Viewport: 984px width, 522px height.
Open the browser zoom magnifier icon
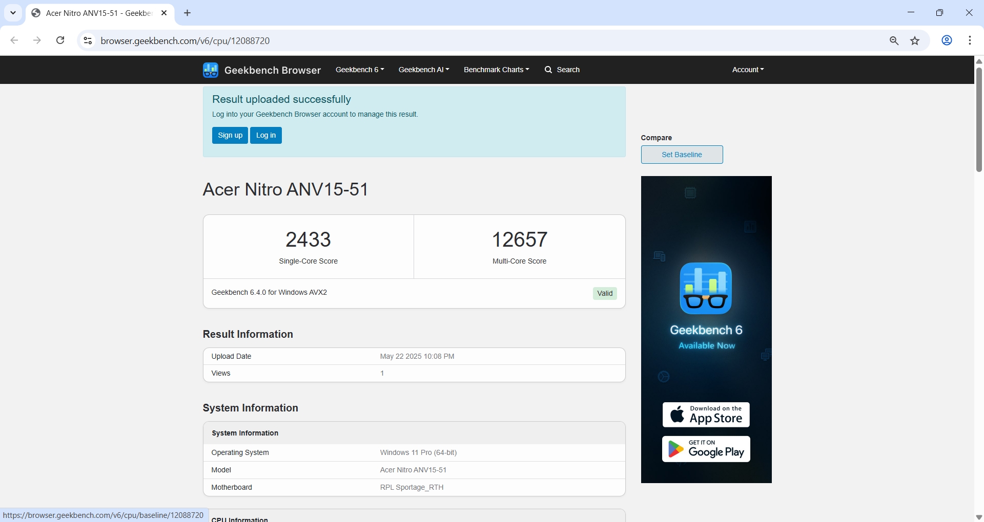point(894,41)
